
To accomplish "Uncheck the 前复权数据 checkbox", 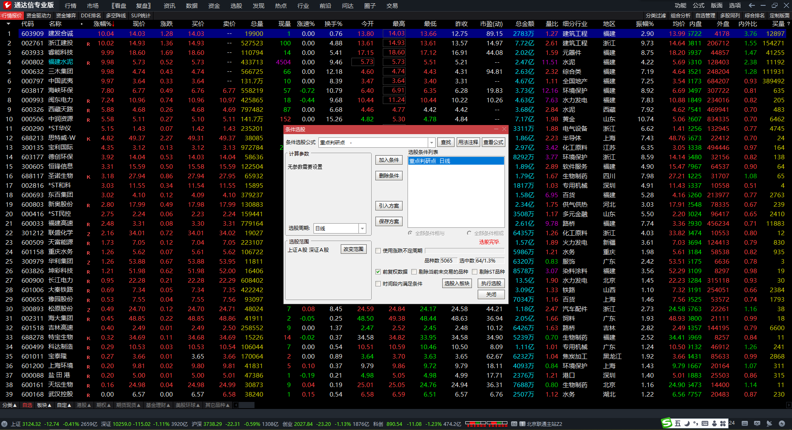I will 378,272.
